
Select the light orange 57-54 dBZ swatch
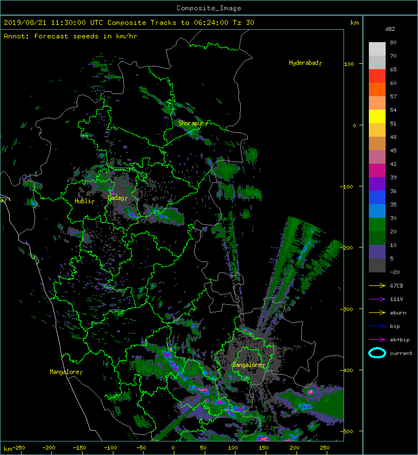pos(377,103)
